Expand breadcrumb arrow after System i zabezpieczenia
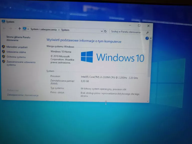The image size is (192, 144). [59, 30]
